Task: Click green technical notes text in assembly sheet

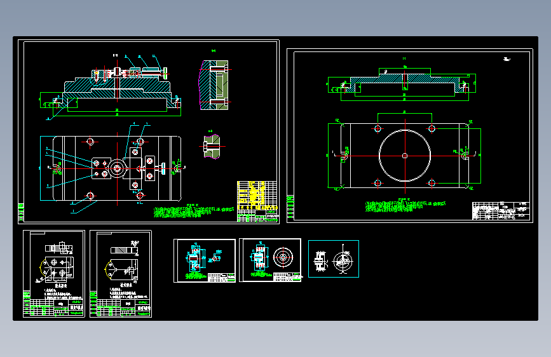Action: pos(194,212)
